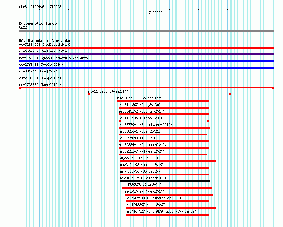Click the esv3111367 (Pang2013b) label
The height and width of the screenshot is (227, 283).
coord(140,105)
